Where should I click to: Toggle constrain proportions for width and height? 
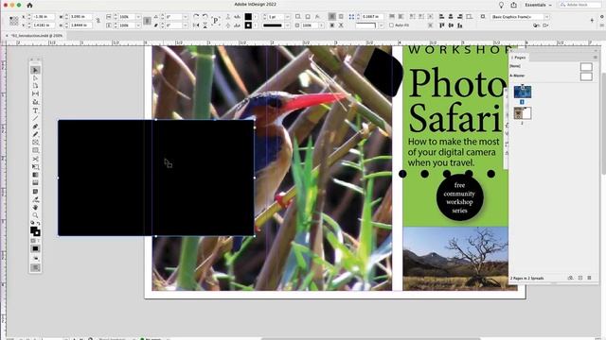click(98, 21)
